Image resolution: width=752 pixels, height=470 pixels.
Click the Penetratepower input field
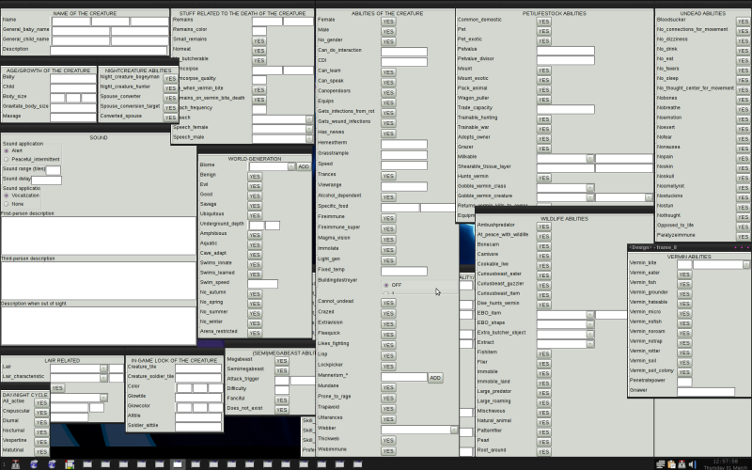[684, 383]
